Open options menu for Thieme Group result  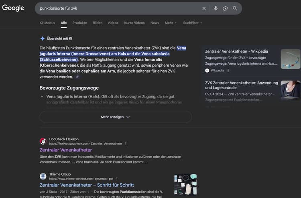click(117, 178)
